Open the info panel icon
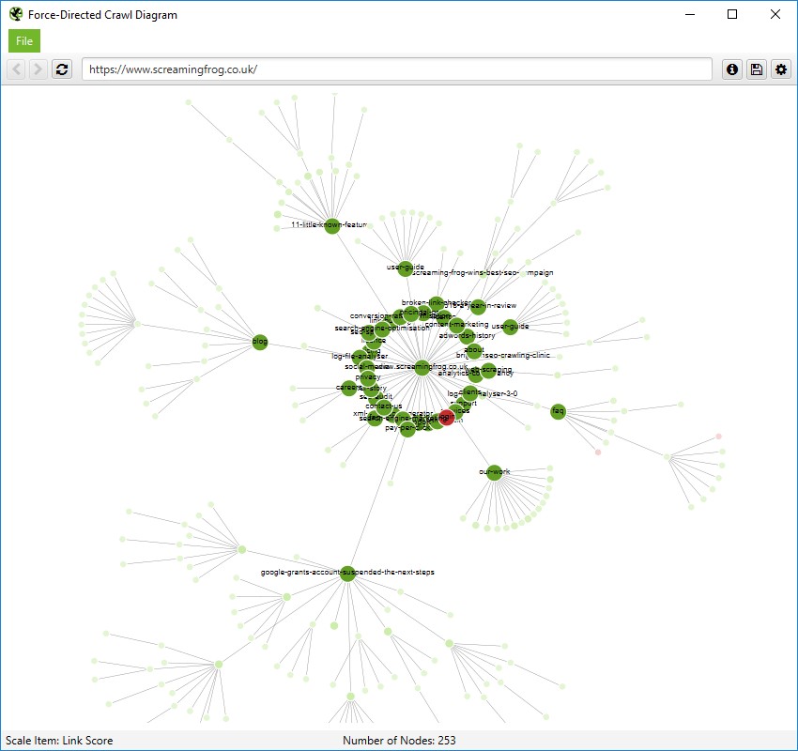The height and width of the screenshot is (751, 798). pyautogui.click(x=732, y=69)
